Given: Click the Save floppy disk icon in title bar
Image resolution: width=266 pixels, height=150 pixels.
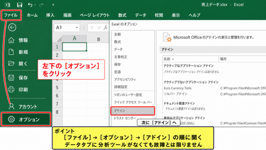Looking at the screenshot, I should tap(20, 5).
